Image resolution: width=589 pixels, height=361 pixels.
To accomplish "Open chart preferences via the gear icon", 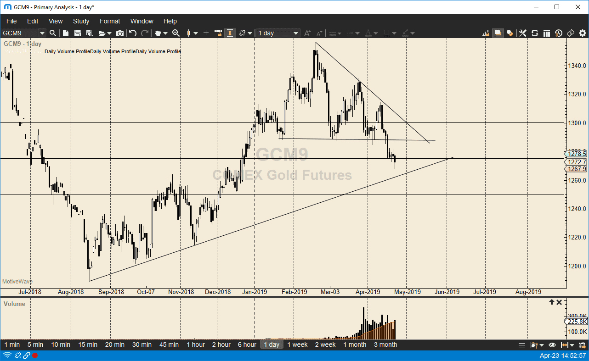I will point(582,33).
